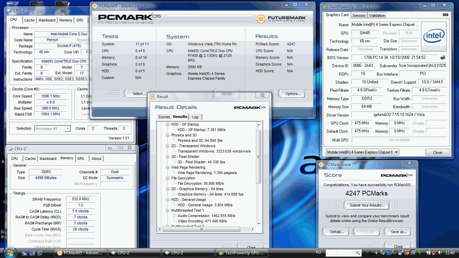Click the Select... button in PCMark05
The width and height of the screenshot is (459, 258).
139,94
